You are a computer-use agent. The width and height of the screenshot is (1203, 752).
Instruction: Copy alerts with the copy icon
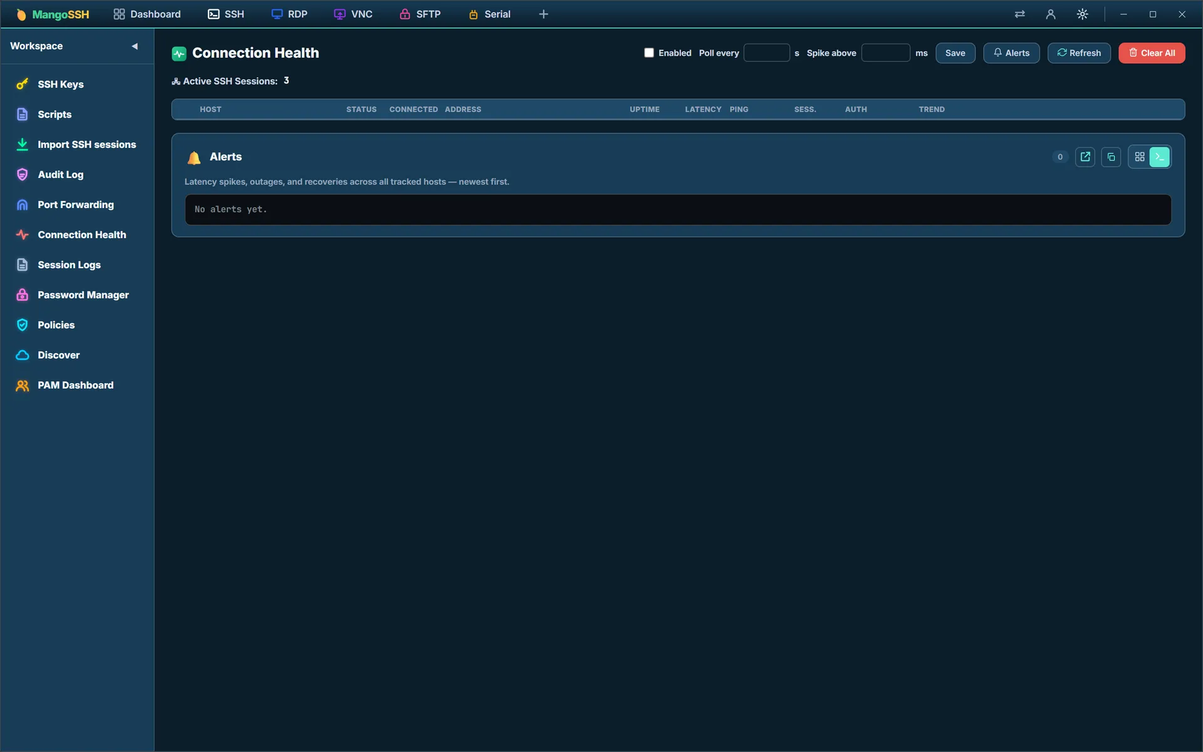(1111, 157)
